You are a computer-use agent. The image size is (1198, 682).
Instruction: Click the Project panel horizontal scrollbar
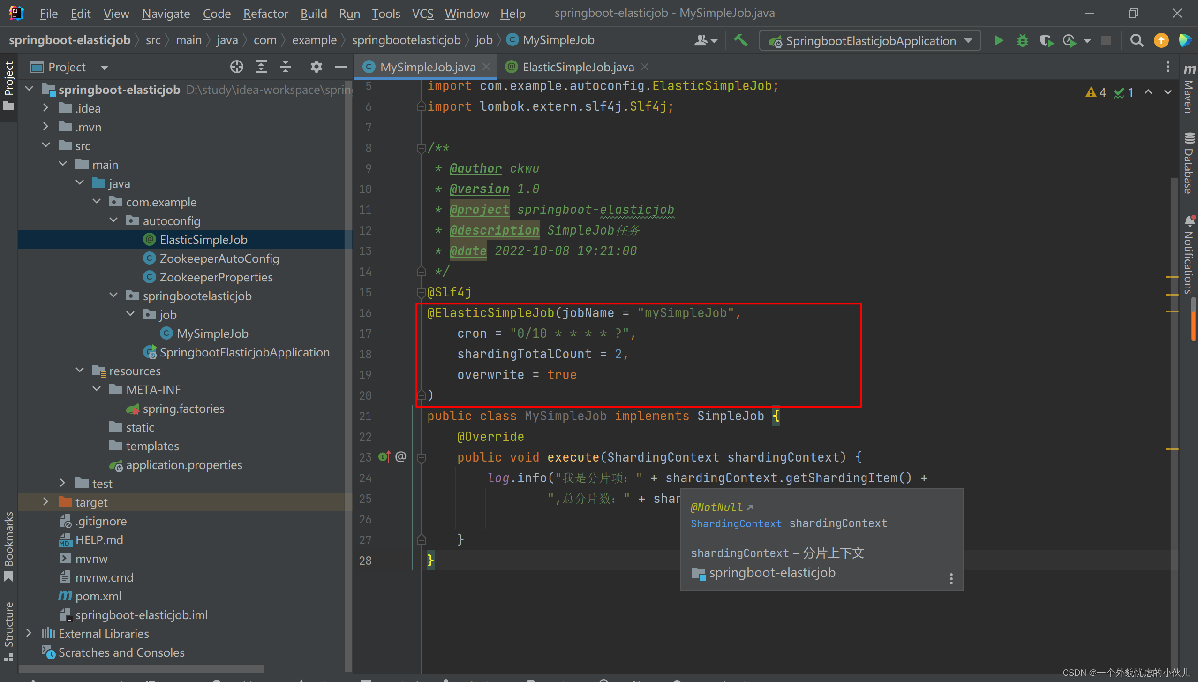pyautogui.click(x=141, y=668)
